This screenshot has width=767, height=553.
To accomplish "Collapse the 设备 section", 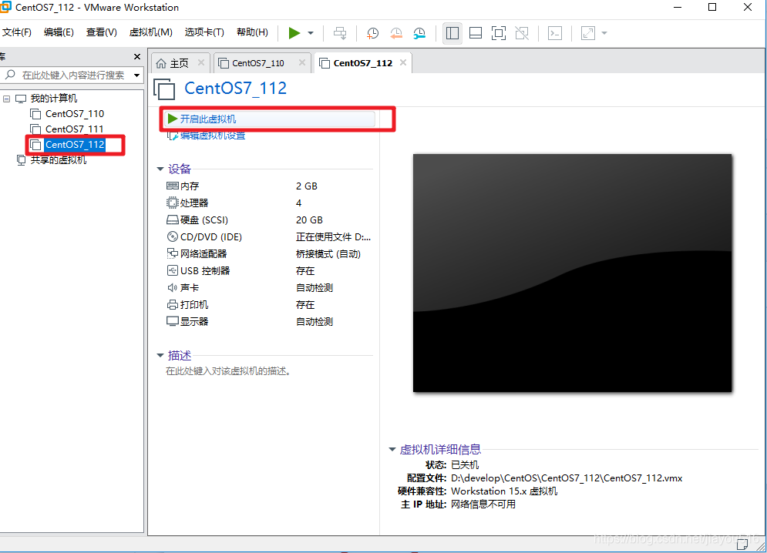I will coord(160,169).
